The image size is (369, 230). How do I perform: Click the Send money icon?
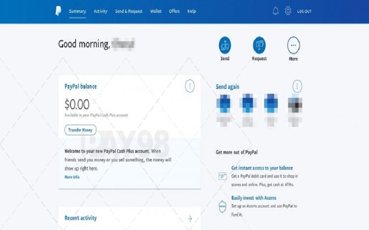tap(225, 45)
